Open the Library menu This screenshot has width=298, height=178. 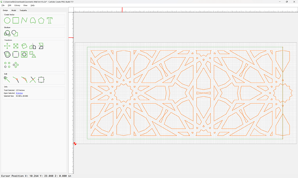coord(17,5)
